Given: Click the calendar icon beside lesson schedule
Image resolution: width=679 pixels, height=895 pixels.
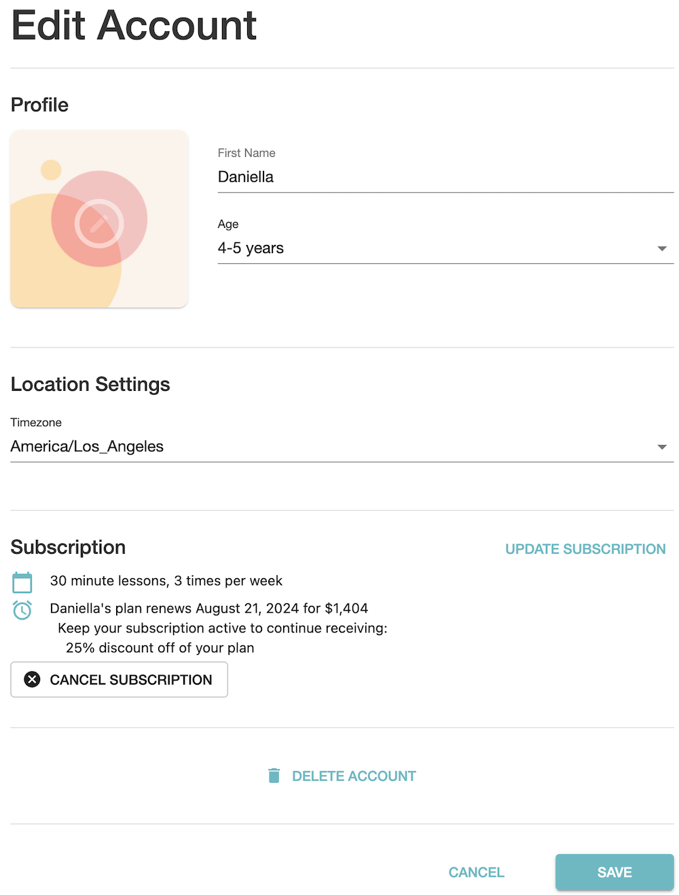Looking at the screenshot, I should pos(22,582).
